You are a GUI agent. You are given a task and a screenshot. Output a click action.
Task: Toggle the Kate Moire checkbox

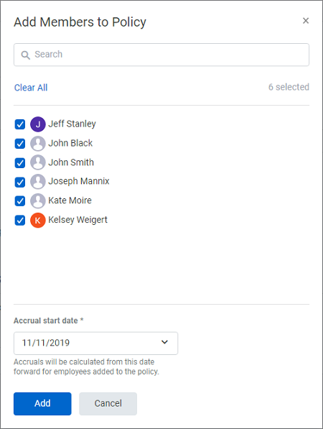[20, 201]
